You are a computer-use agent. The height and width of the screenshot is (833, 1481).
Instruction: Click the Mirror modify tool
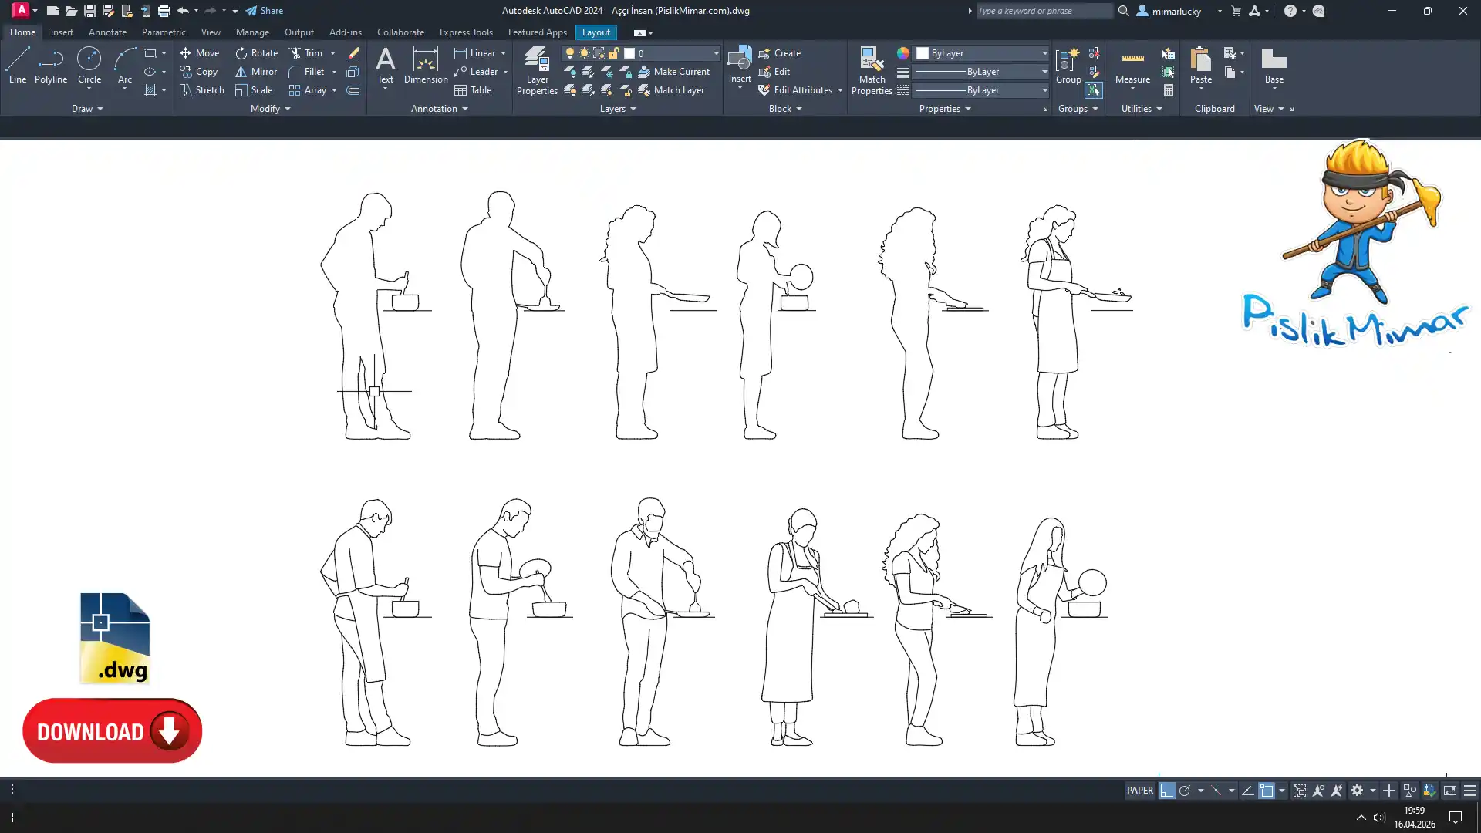pyautogui.click(x=256, y=72)
